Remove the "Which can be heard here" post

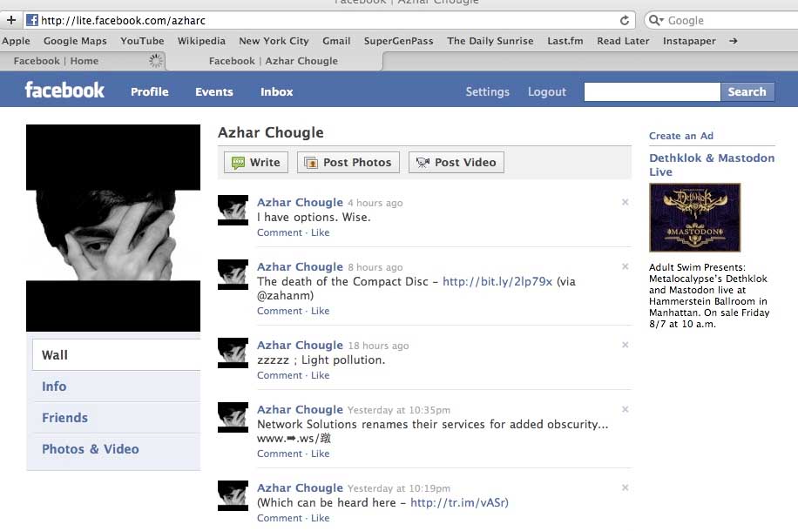click(625, 487)
